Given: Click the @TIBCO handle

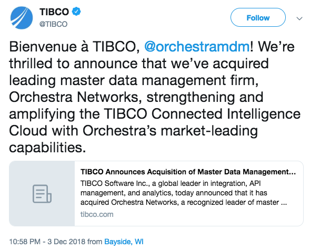Looking at the screenshot, I should tap(53, 24).
